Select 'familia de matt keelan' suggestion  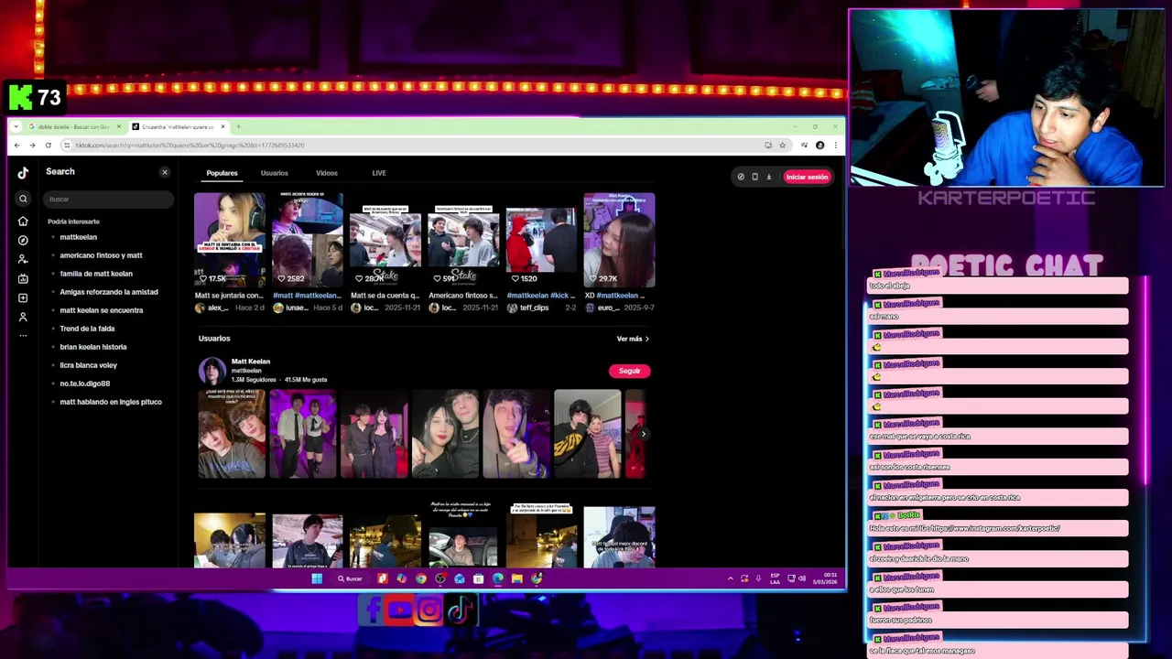click(x=96, y=274)
